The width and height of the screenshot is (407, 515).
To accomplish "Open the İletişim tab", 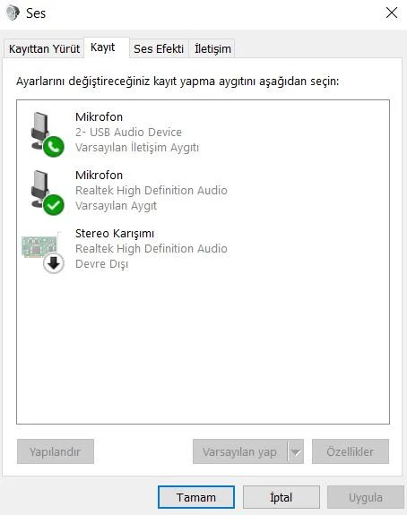I will coord(212,49).
